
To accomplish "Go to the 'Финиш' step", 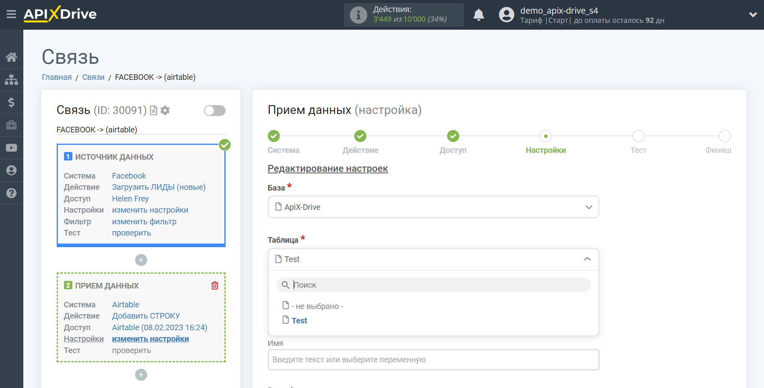I will click(x=725, y=136).
